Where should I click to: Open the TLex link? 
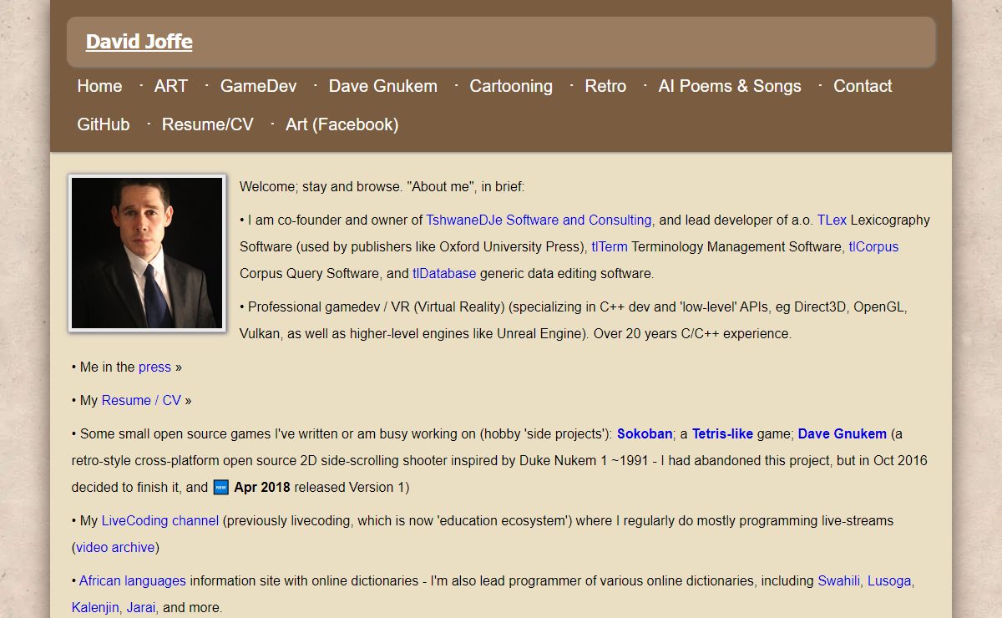(x=832, y=220)
